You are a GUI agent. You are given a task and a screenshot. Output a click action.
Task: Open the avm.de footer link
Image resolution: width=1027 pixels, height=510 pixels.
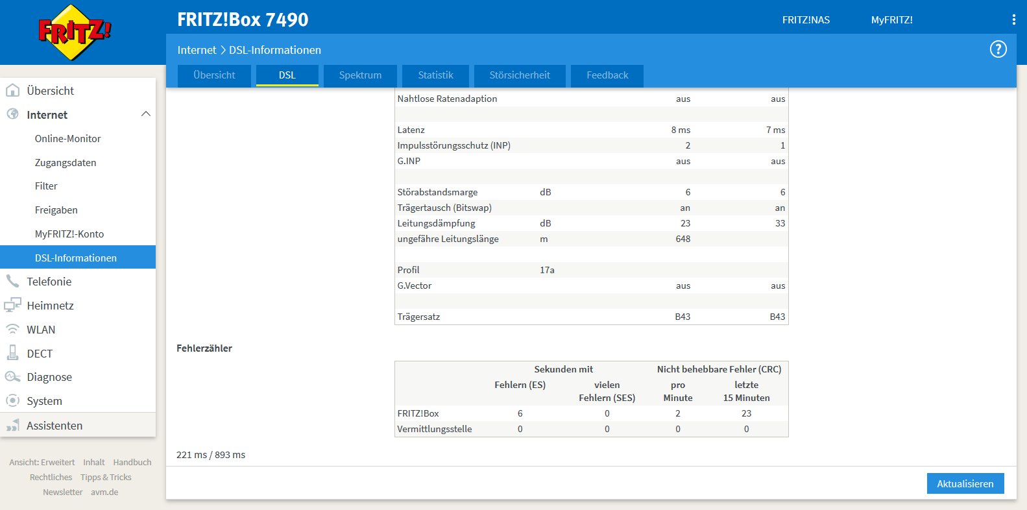(x=104, y=492)
